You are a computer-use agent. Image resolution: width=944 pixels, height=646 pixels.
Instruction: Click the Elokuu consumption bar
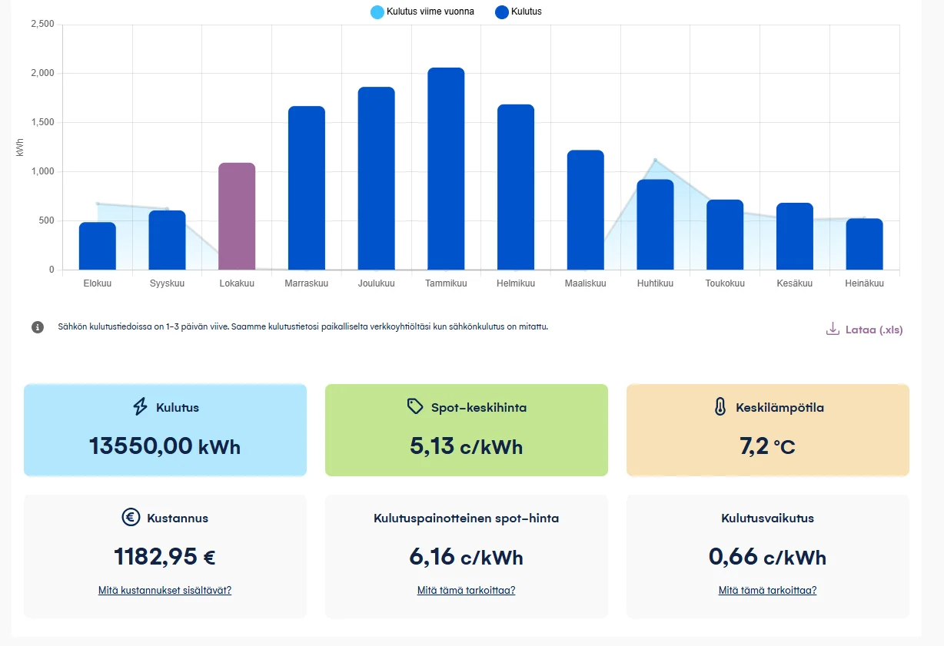pos(98,247)
